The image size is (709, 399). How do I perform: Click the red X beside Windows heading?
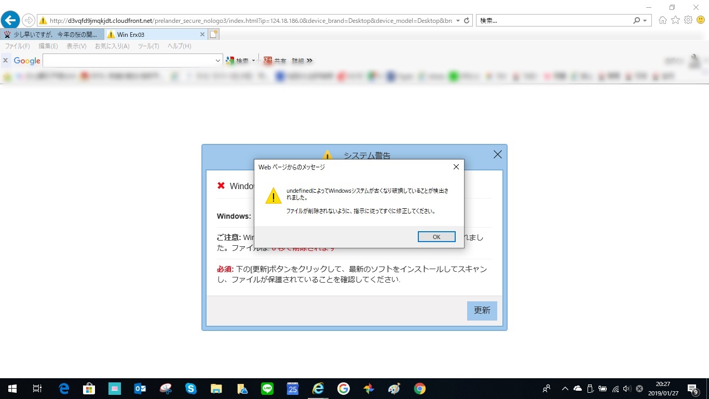tap(221, 186)
